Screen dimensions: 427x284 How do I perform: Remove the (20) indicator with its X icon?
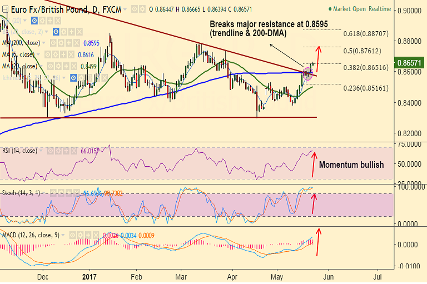click(x=58, y=21)
